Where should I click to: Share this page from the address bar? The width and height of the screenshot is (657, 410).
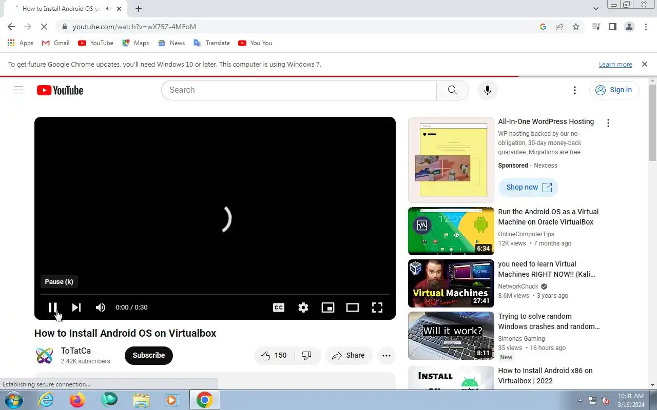click(559, 27)
